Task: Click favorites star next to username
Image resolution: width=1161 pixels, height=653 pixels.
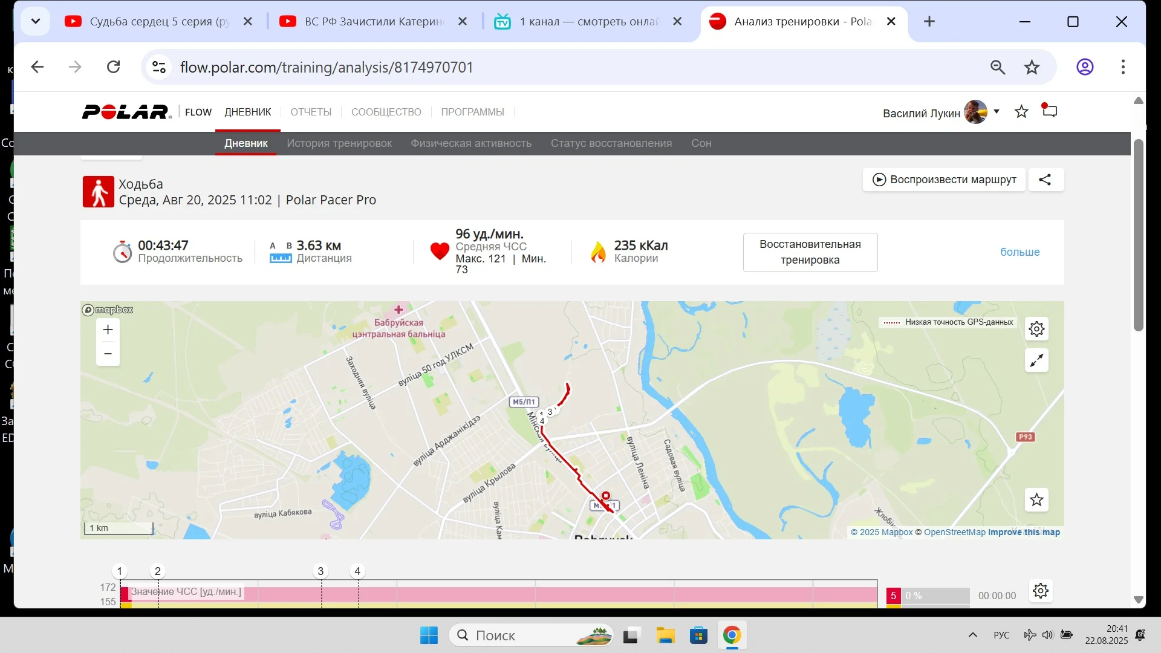Action: [x=1021, y=112]
